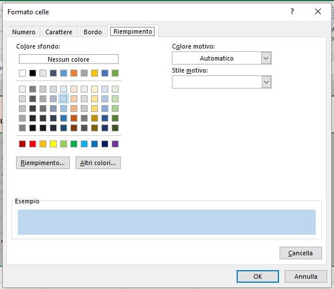Image resolution: width=334 pixels, height=289 pixels.
Task: Pick the medium blue standard color swatch
Action: 95,144
